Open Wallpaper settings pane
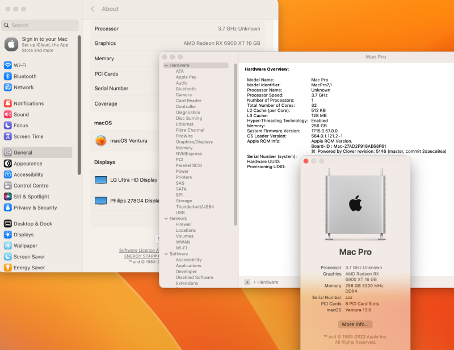Image resolution: width=454 pixels, height=350 pixels. [25, 245]
